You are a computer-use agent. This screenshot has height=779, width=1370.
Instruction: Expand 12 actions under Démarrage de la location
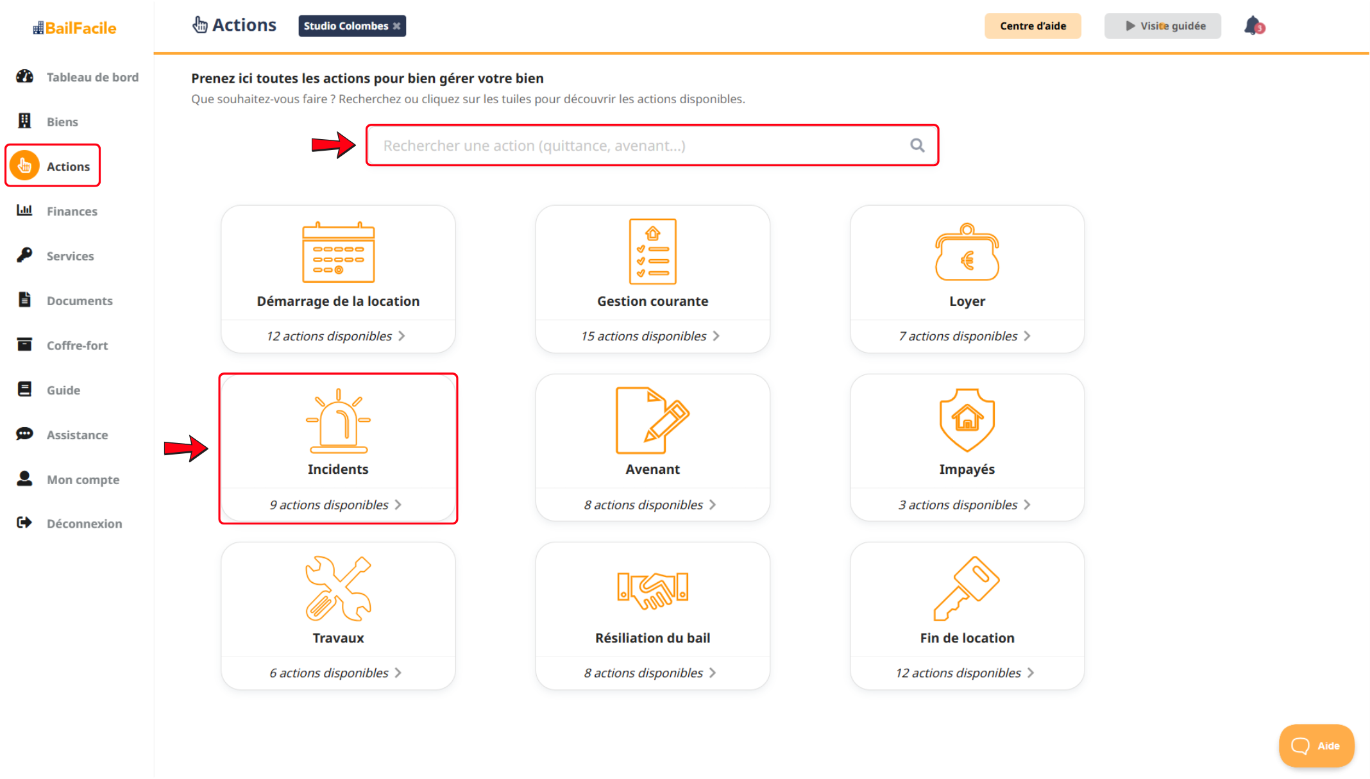click(336, 336)
